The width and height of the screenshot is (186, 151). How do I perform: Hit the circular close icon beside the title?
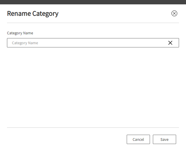point(174,13)
